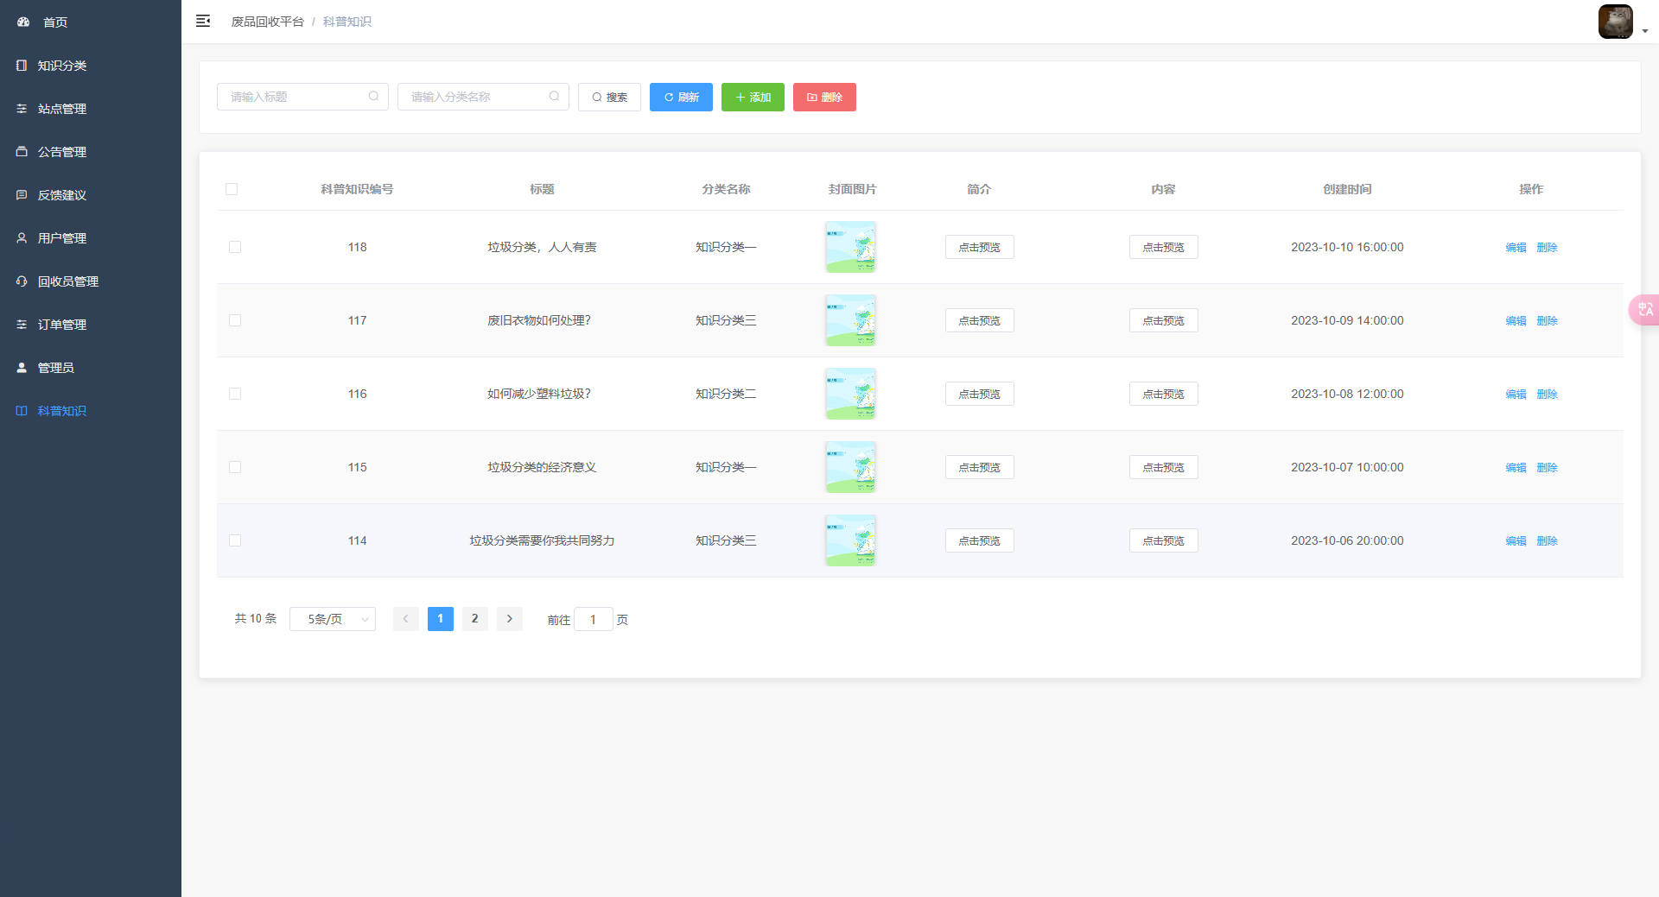The width and height of the screenshot is (1659, 897).
Task: Click the green 添加 button
Action: (x=753, y=97)
